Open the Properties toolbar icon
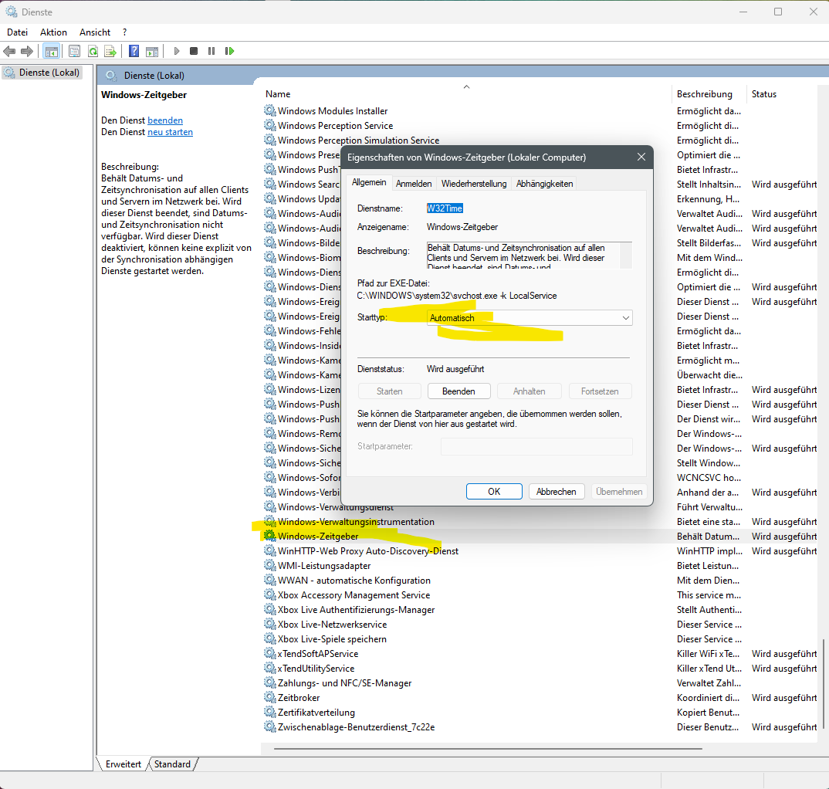Viewport: 829px width, 789px height. pyautogui.click(x=75, y=51)
